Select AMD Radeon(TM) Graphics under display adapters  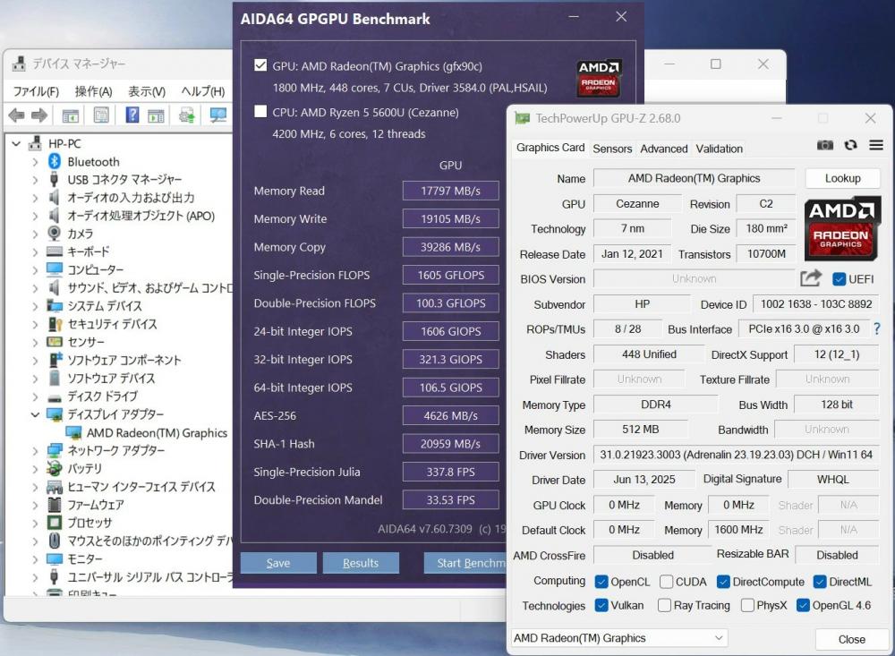point(157,433)
